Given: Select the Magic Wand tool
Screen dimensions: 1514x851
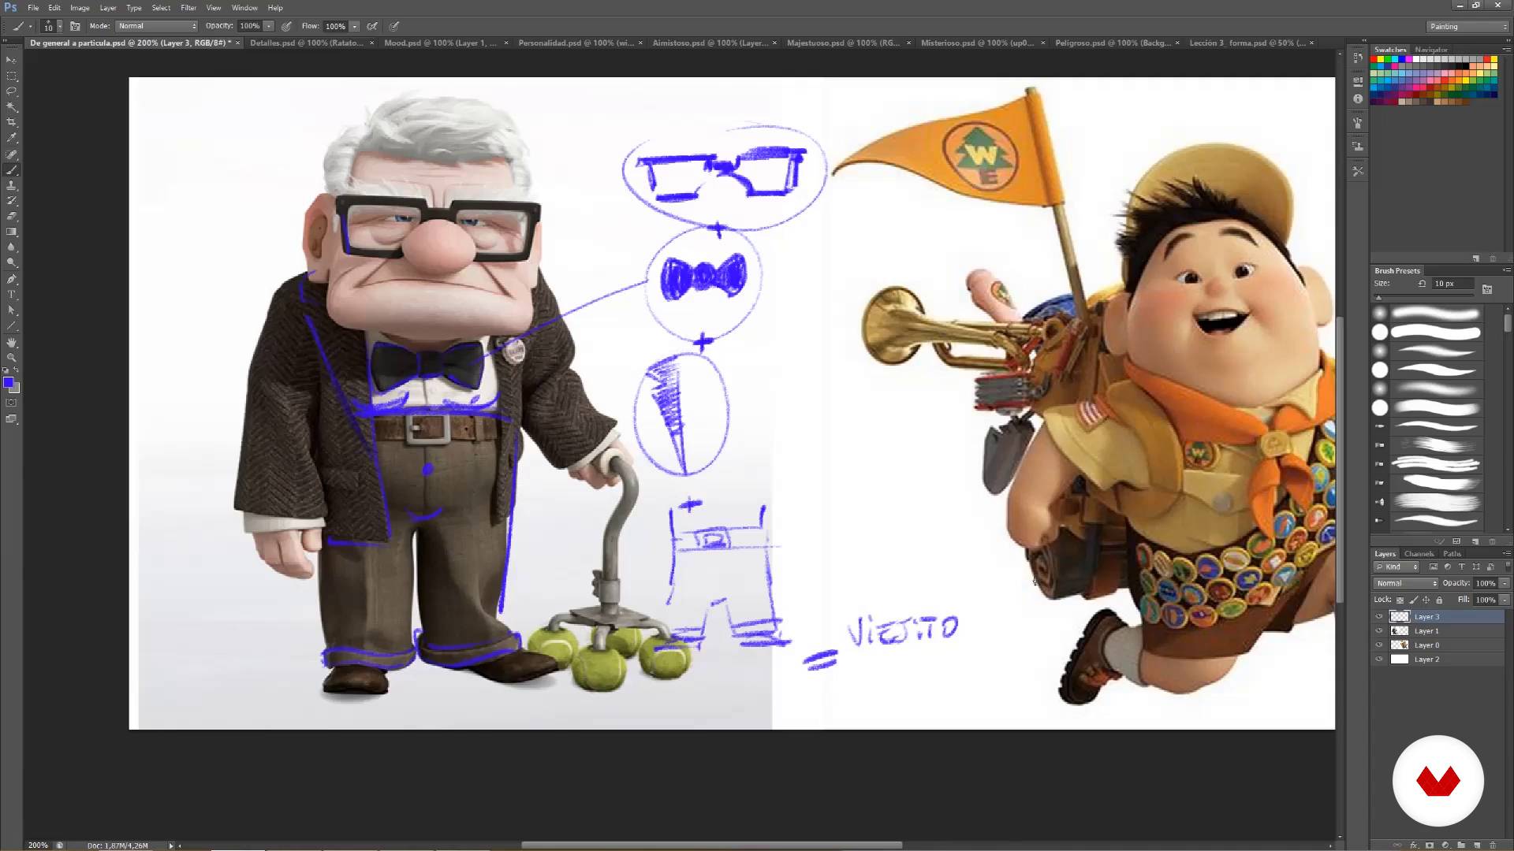Looking at the screenshot, I should [11, 107].
